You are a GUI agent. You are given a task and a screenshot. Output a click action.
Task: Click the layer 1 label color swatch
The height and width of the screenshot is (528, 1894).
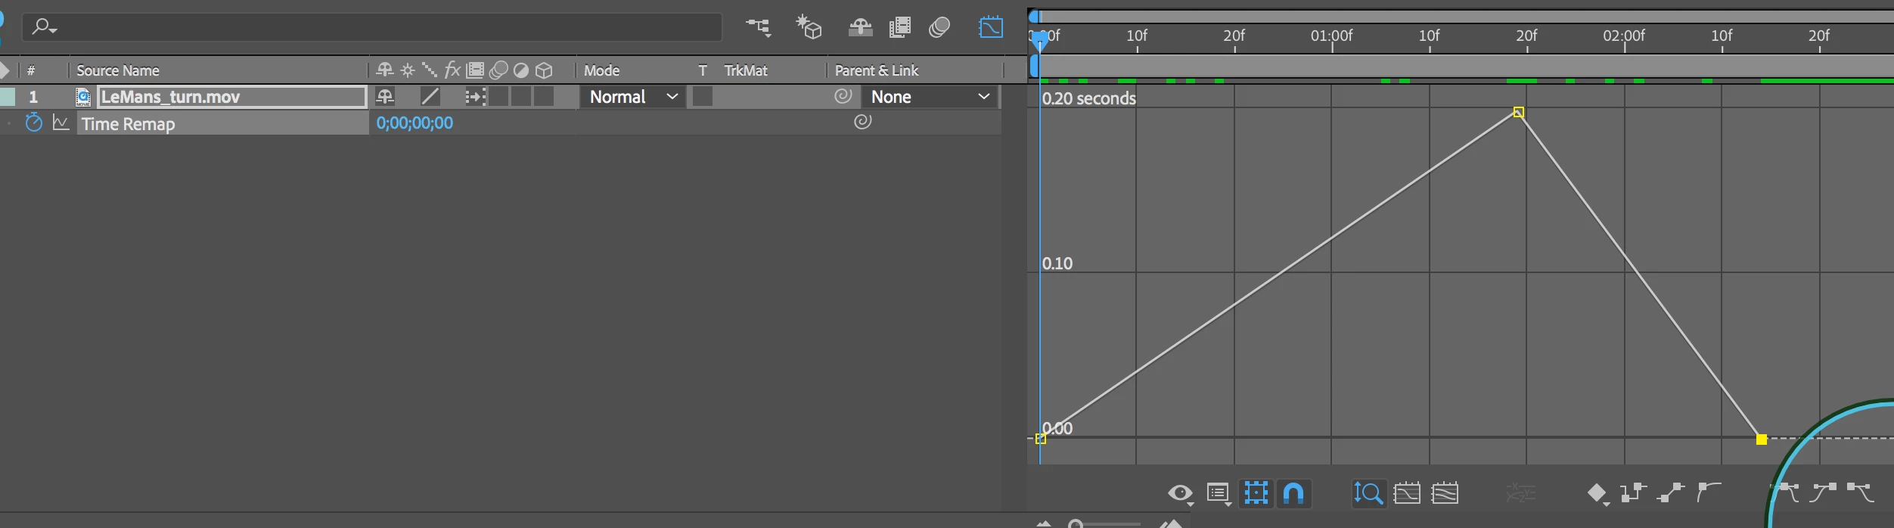click(8, 97)
